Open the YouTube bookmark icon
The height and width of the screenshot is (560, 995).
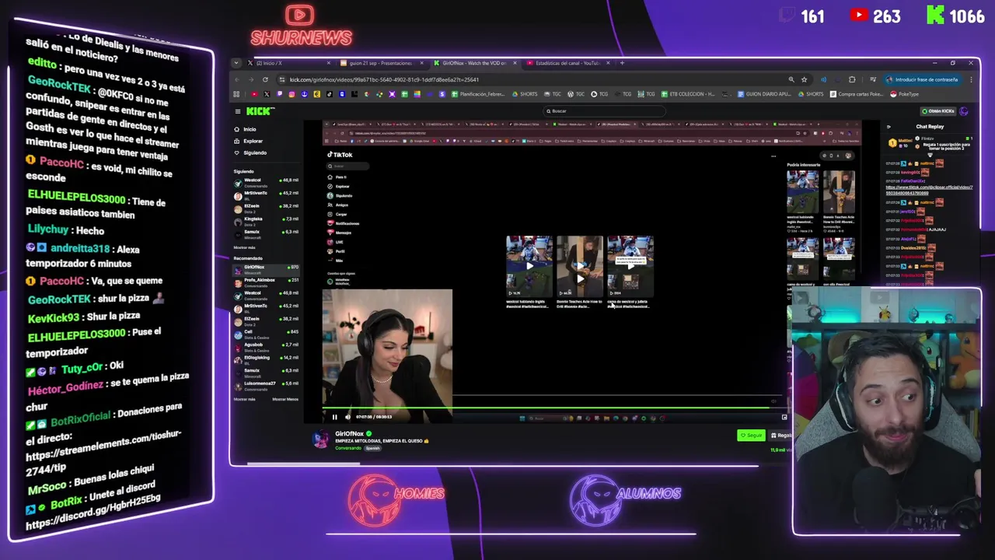click(x=254, y=94)
